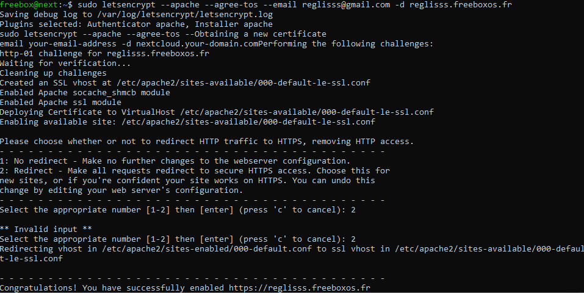Select the "2: Redirect" option line

[194, 170]
